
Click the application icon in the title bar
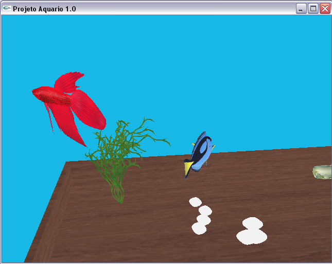pyautogui.click(x=7, y=8)
